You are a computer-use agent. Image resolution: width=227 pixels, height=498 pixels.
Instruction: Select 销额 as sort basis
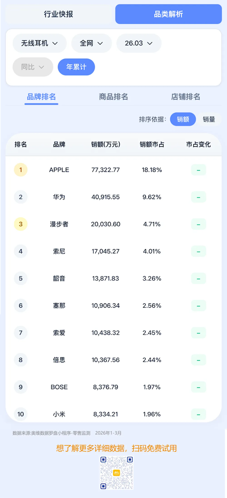click(x=183, y=119)
